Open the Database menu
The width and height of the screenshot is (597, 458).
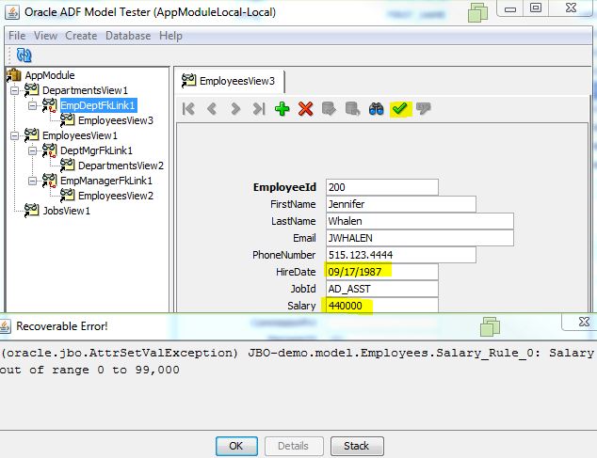coord(128,36)
